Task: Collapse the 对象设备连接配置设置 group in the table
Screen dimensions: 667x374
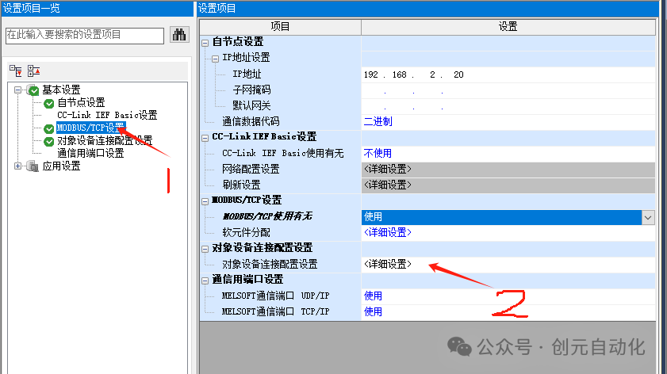Action: 205,249
